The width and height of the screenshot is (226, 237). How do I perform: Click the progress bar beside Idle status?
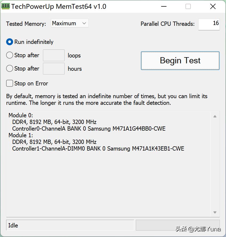click(x=178, y=225)
